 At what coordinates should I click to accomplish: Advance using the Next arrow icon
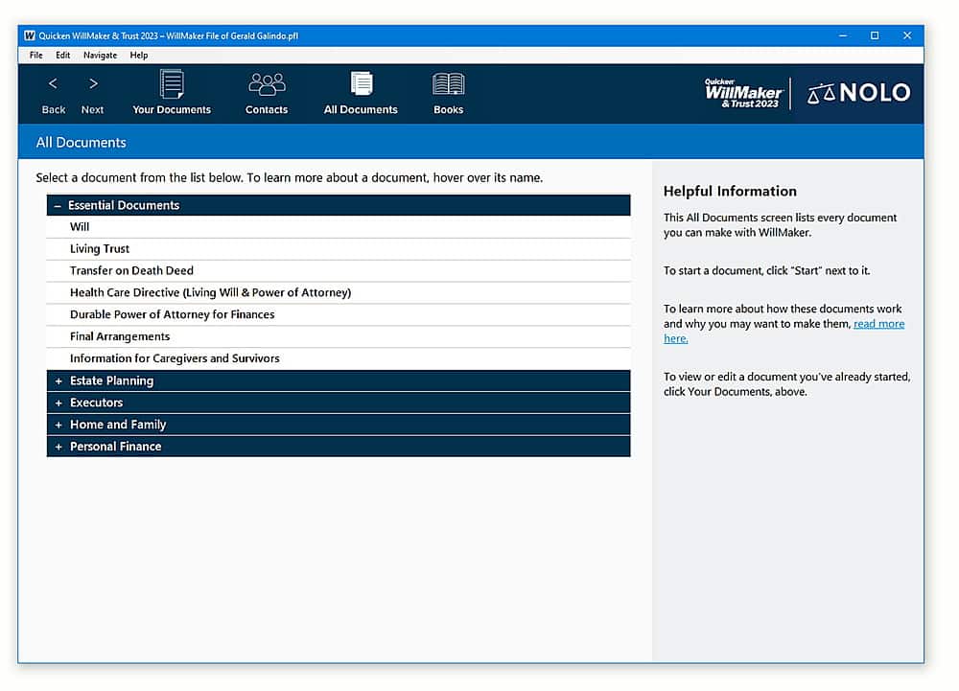point(94,83)
